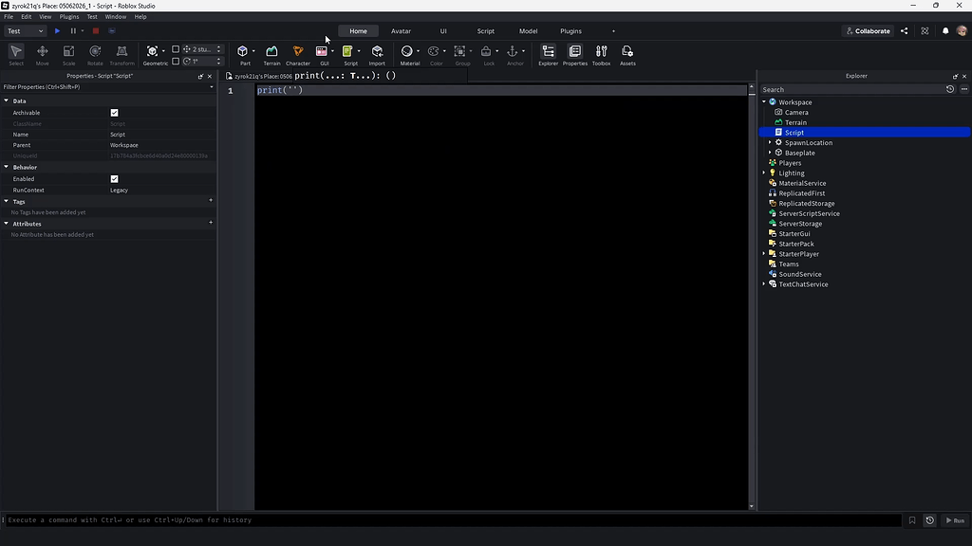Choose the Scale tool
The image size is (972, 546).
click(x=68, y=54)
